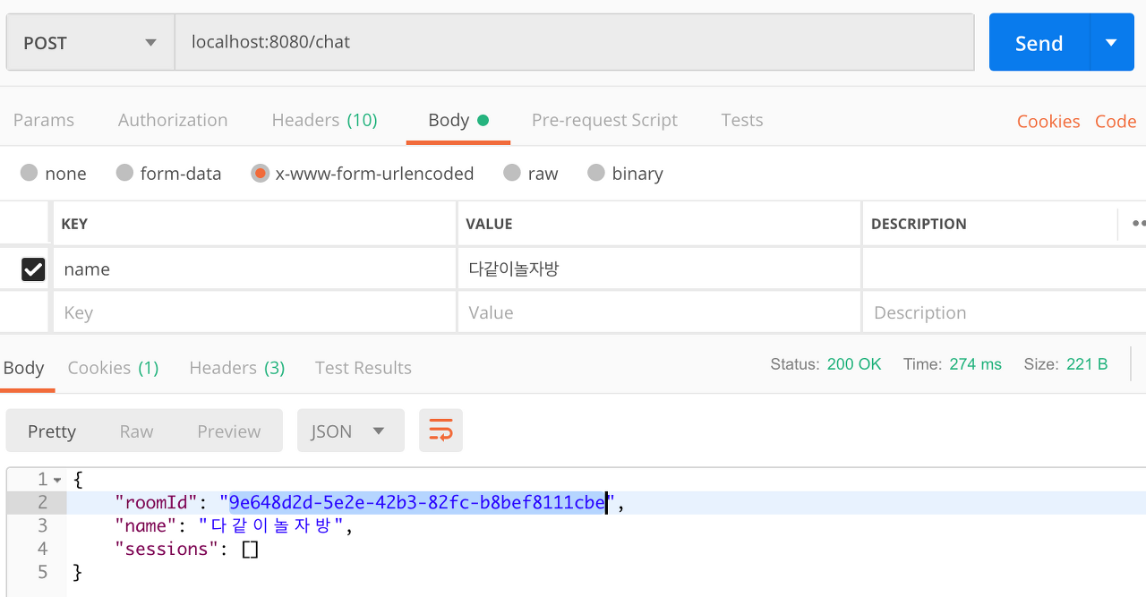Open the Test Results tab

pyautogui.click(x=363, y=368)
